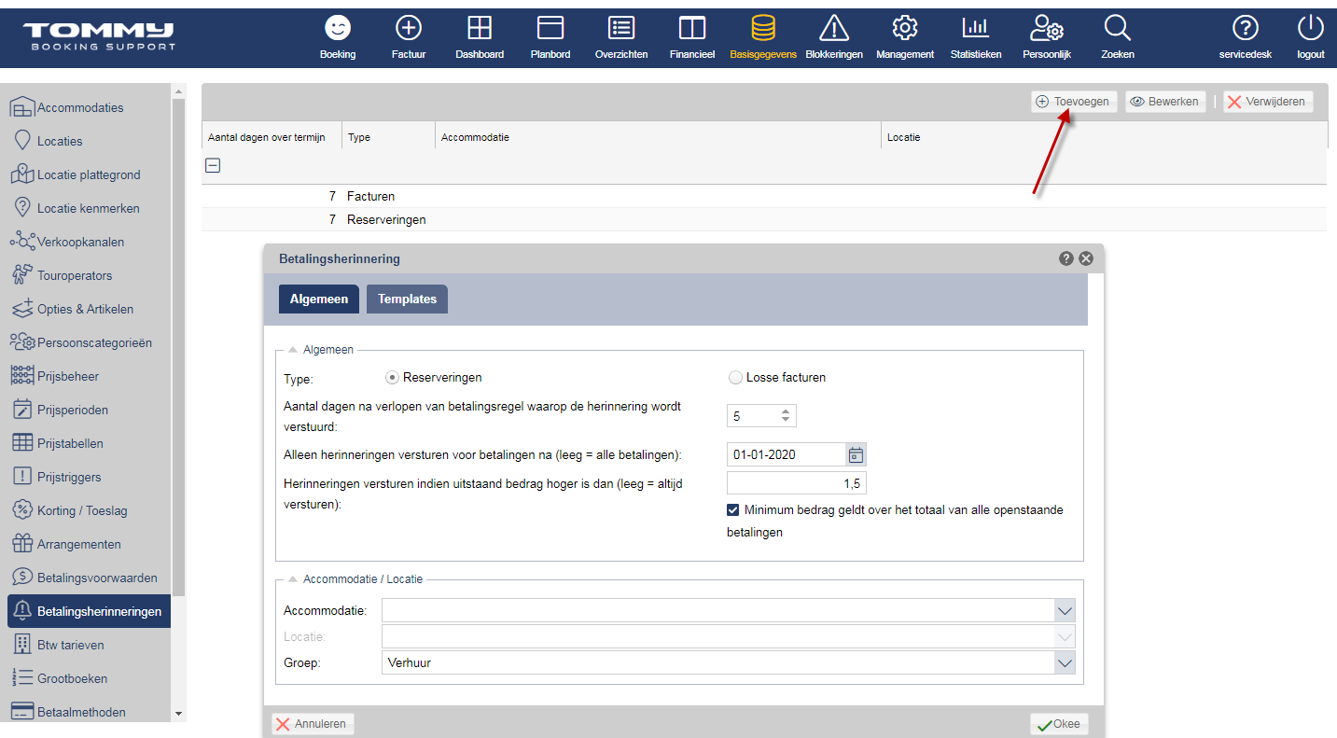
Task: Choose the Losse facturen radio button
Action: (735, 378)
